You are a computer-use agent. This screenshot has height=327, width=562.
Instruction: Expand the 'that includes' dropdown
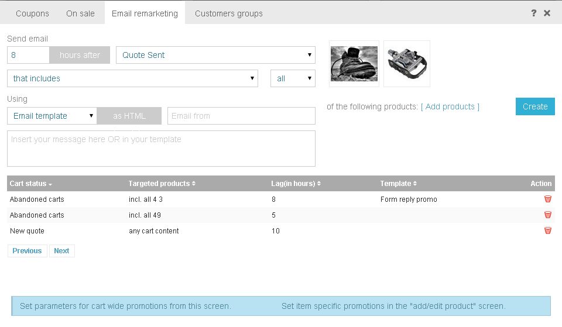[132, 78]
